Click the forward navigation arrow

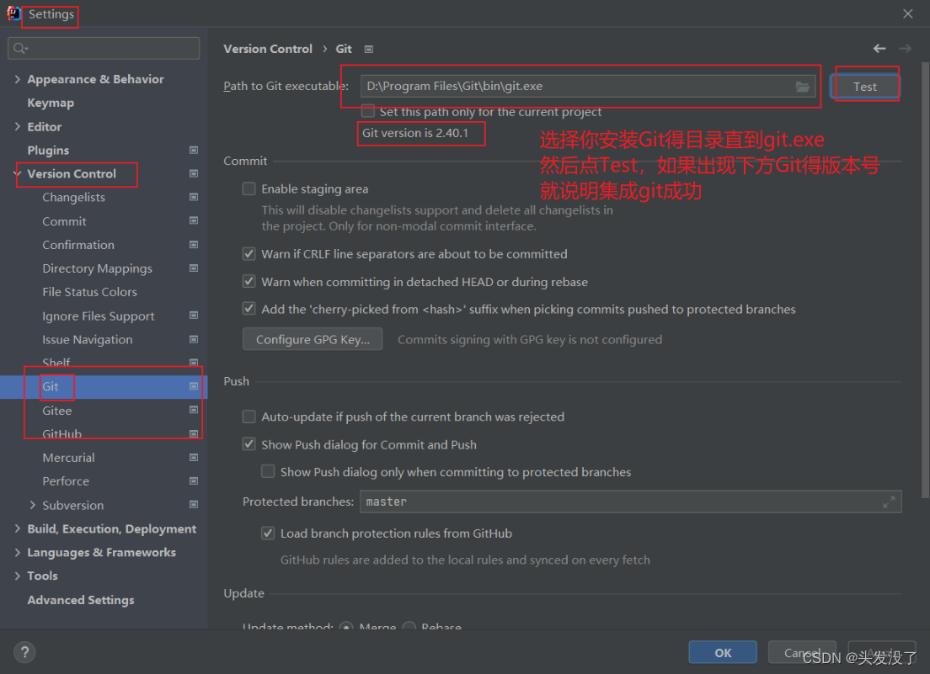905,49
